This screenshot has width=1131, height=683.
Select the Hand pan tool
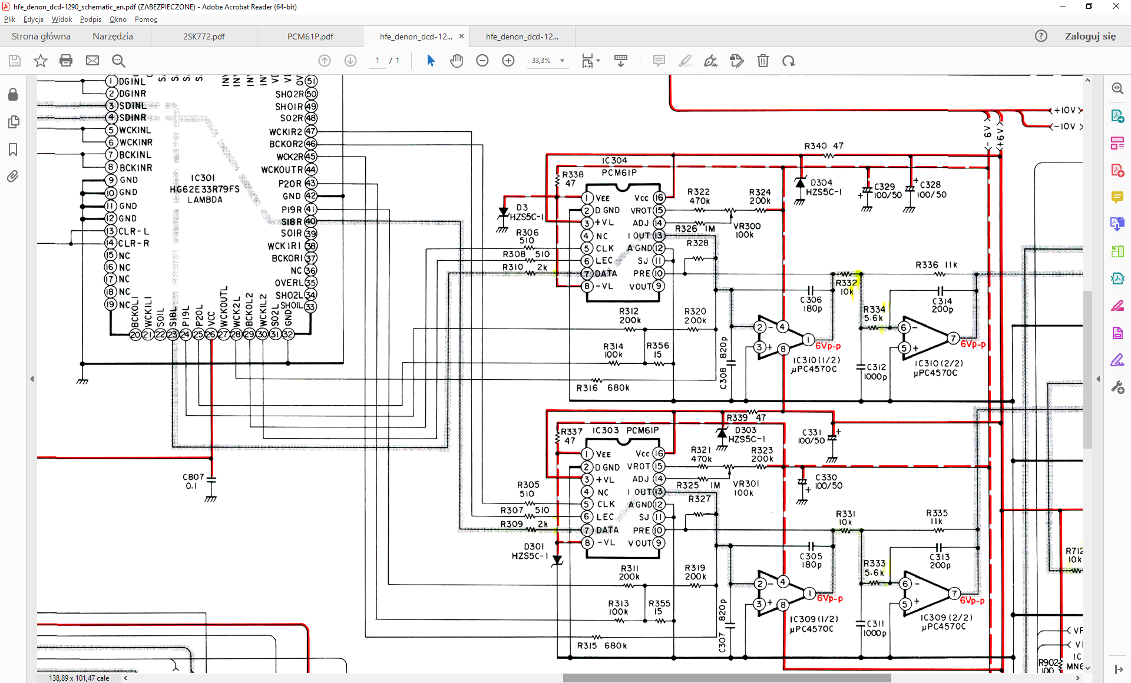click(457, 61)
